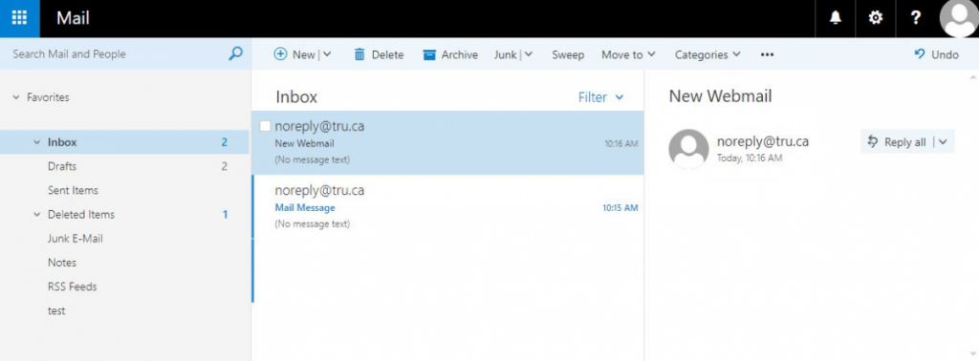
Task: Open the help question mark
Action: [915, 18]
